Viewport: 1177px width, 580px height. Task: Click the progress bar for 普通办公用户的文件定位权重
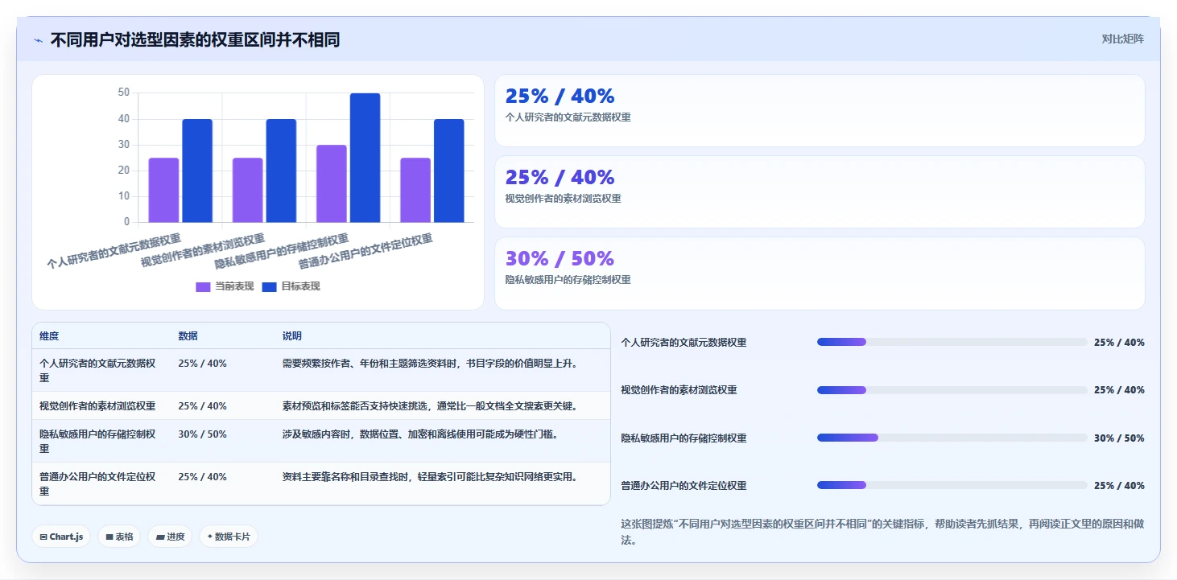(952, 485)
